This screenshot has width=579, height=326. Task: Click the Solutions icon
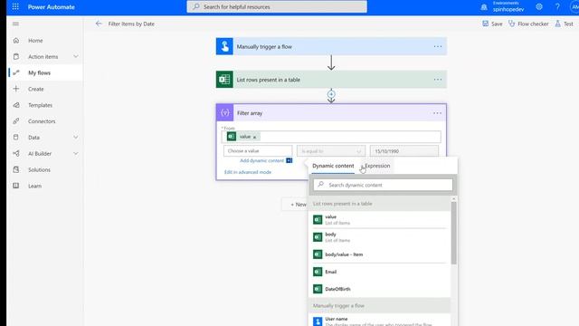pyautogui.click(x=16, y=169)
